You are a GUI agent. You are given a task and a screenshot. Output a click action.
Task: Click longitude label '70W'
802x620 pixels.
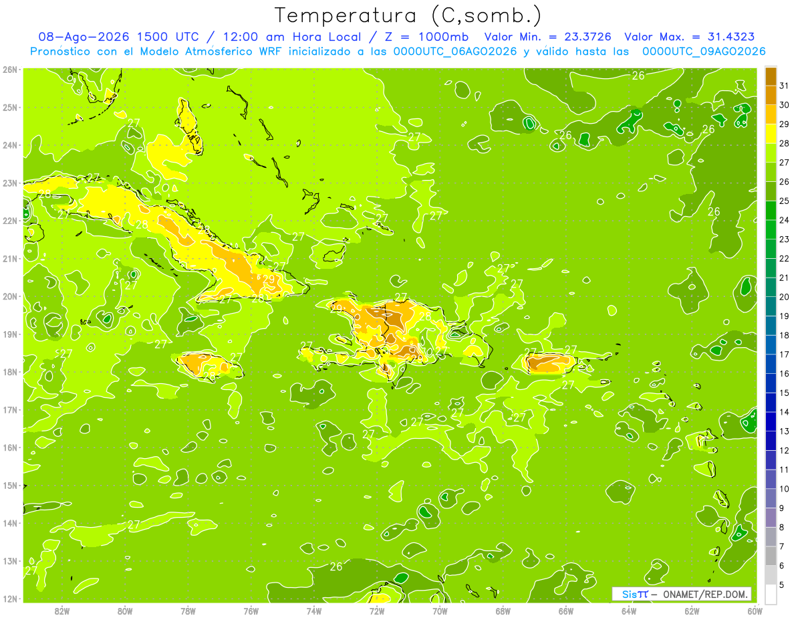point(440,611)
